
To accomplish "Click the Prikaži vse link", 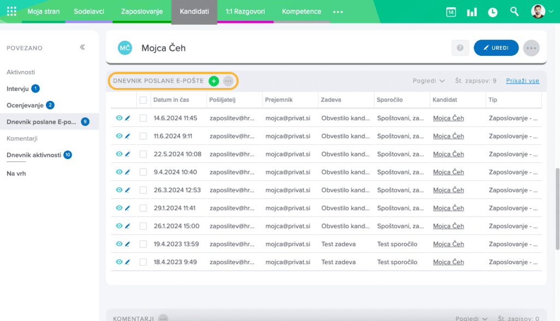I will 522,81.
